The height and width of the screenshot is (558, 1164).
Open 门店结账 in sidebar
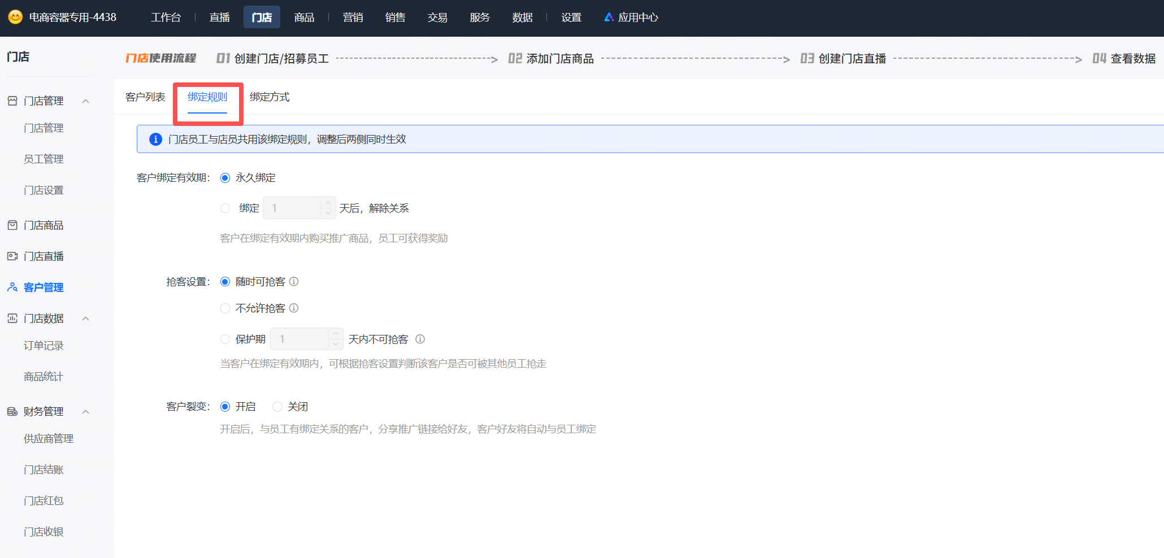tap(44, 470)
